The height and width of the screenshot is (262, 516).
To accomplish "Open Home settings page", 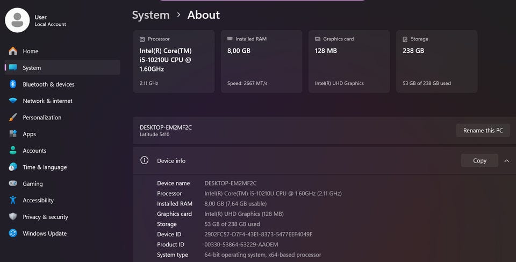I will (x=62, y=51).
